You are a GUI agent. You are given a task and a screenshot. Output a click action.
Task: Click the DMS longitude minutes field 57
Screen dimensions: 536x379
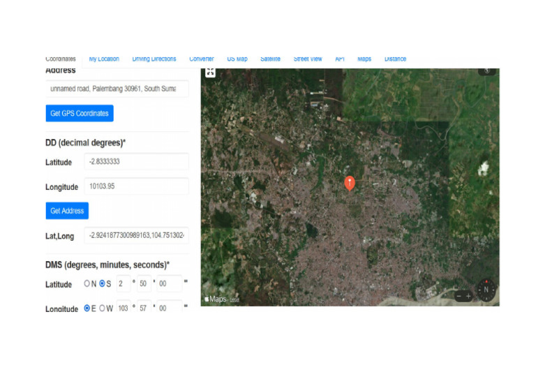144,306
